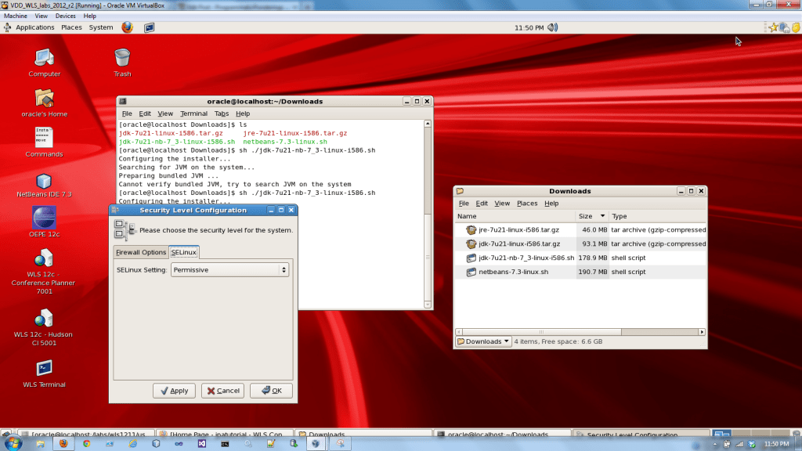The image size is (802, 451).
Task: Open the Computer icon on the desktop
Action: (x=44, y=56)
